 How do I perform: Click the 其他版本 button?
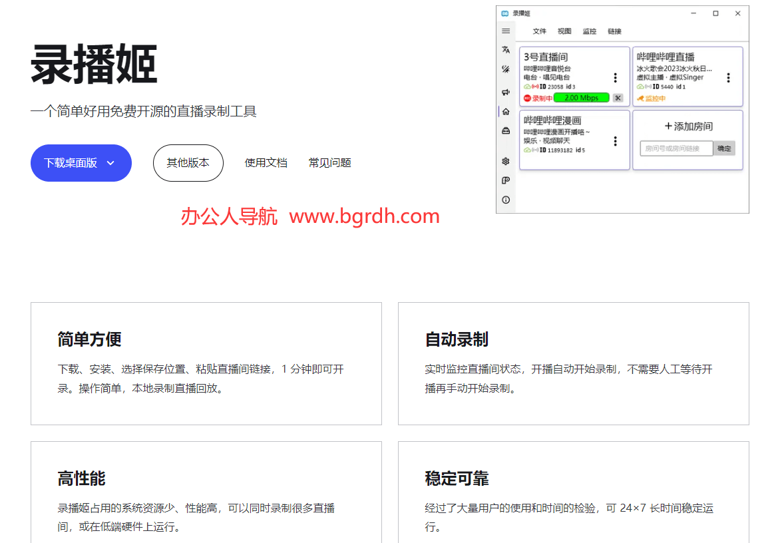188,163
